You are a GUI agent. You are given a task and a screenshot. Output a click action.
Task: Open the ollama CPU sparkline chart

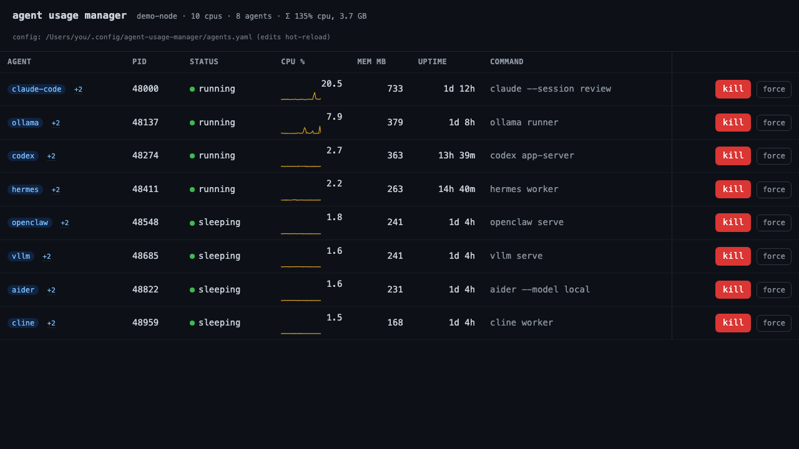pos(301,129)
